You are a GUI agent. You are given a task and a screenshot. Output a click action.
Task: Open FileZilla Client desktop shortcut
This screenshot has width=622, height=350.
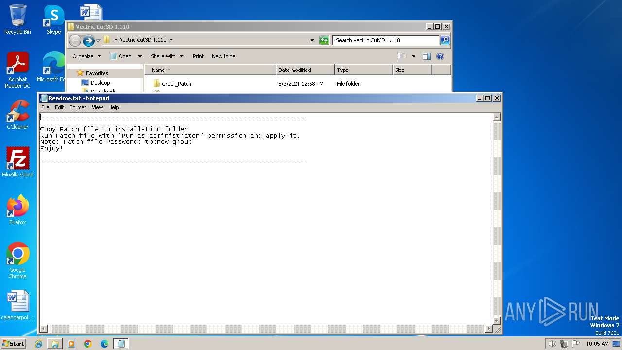coord(17,162)
